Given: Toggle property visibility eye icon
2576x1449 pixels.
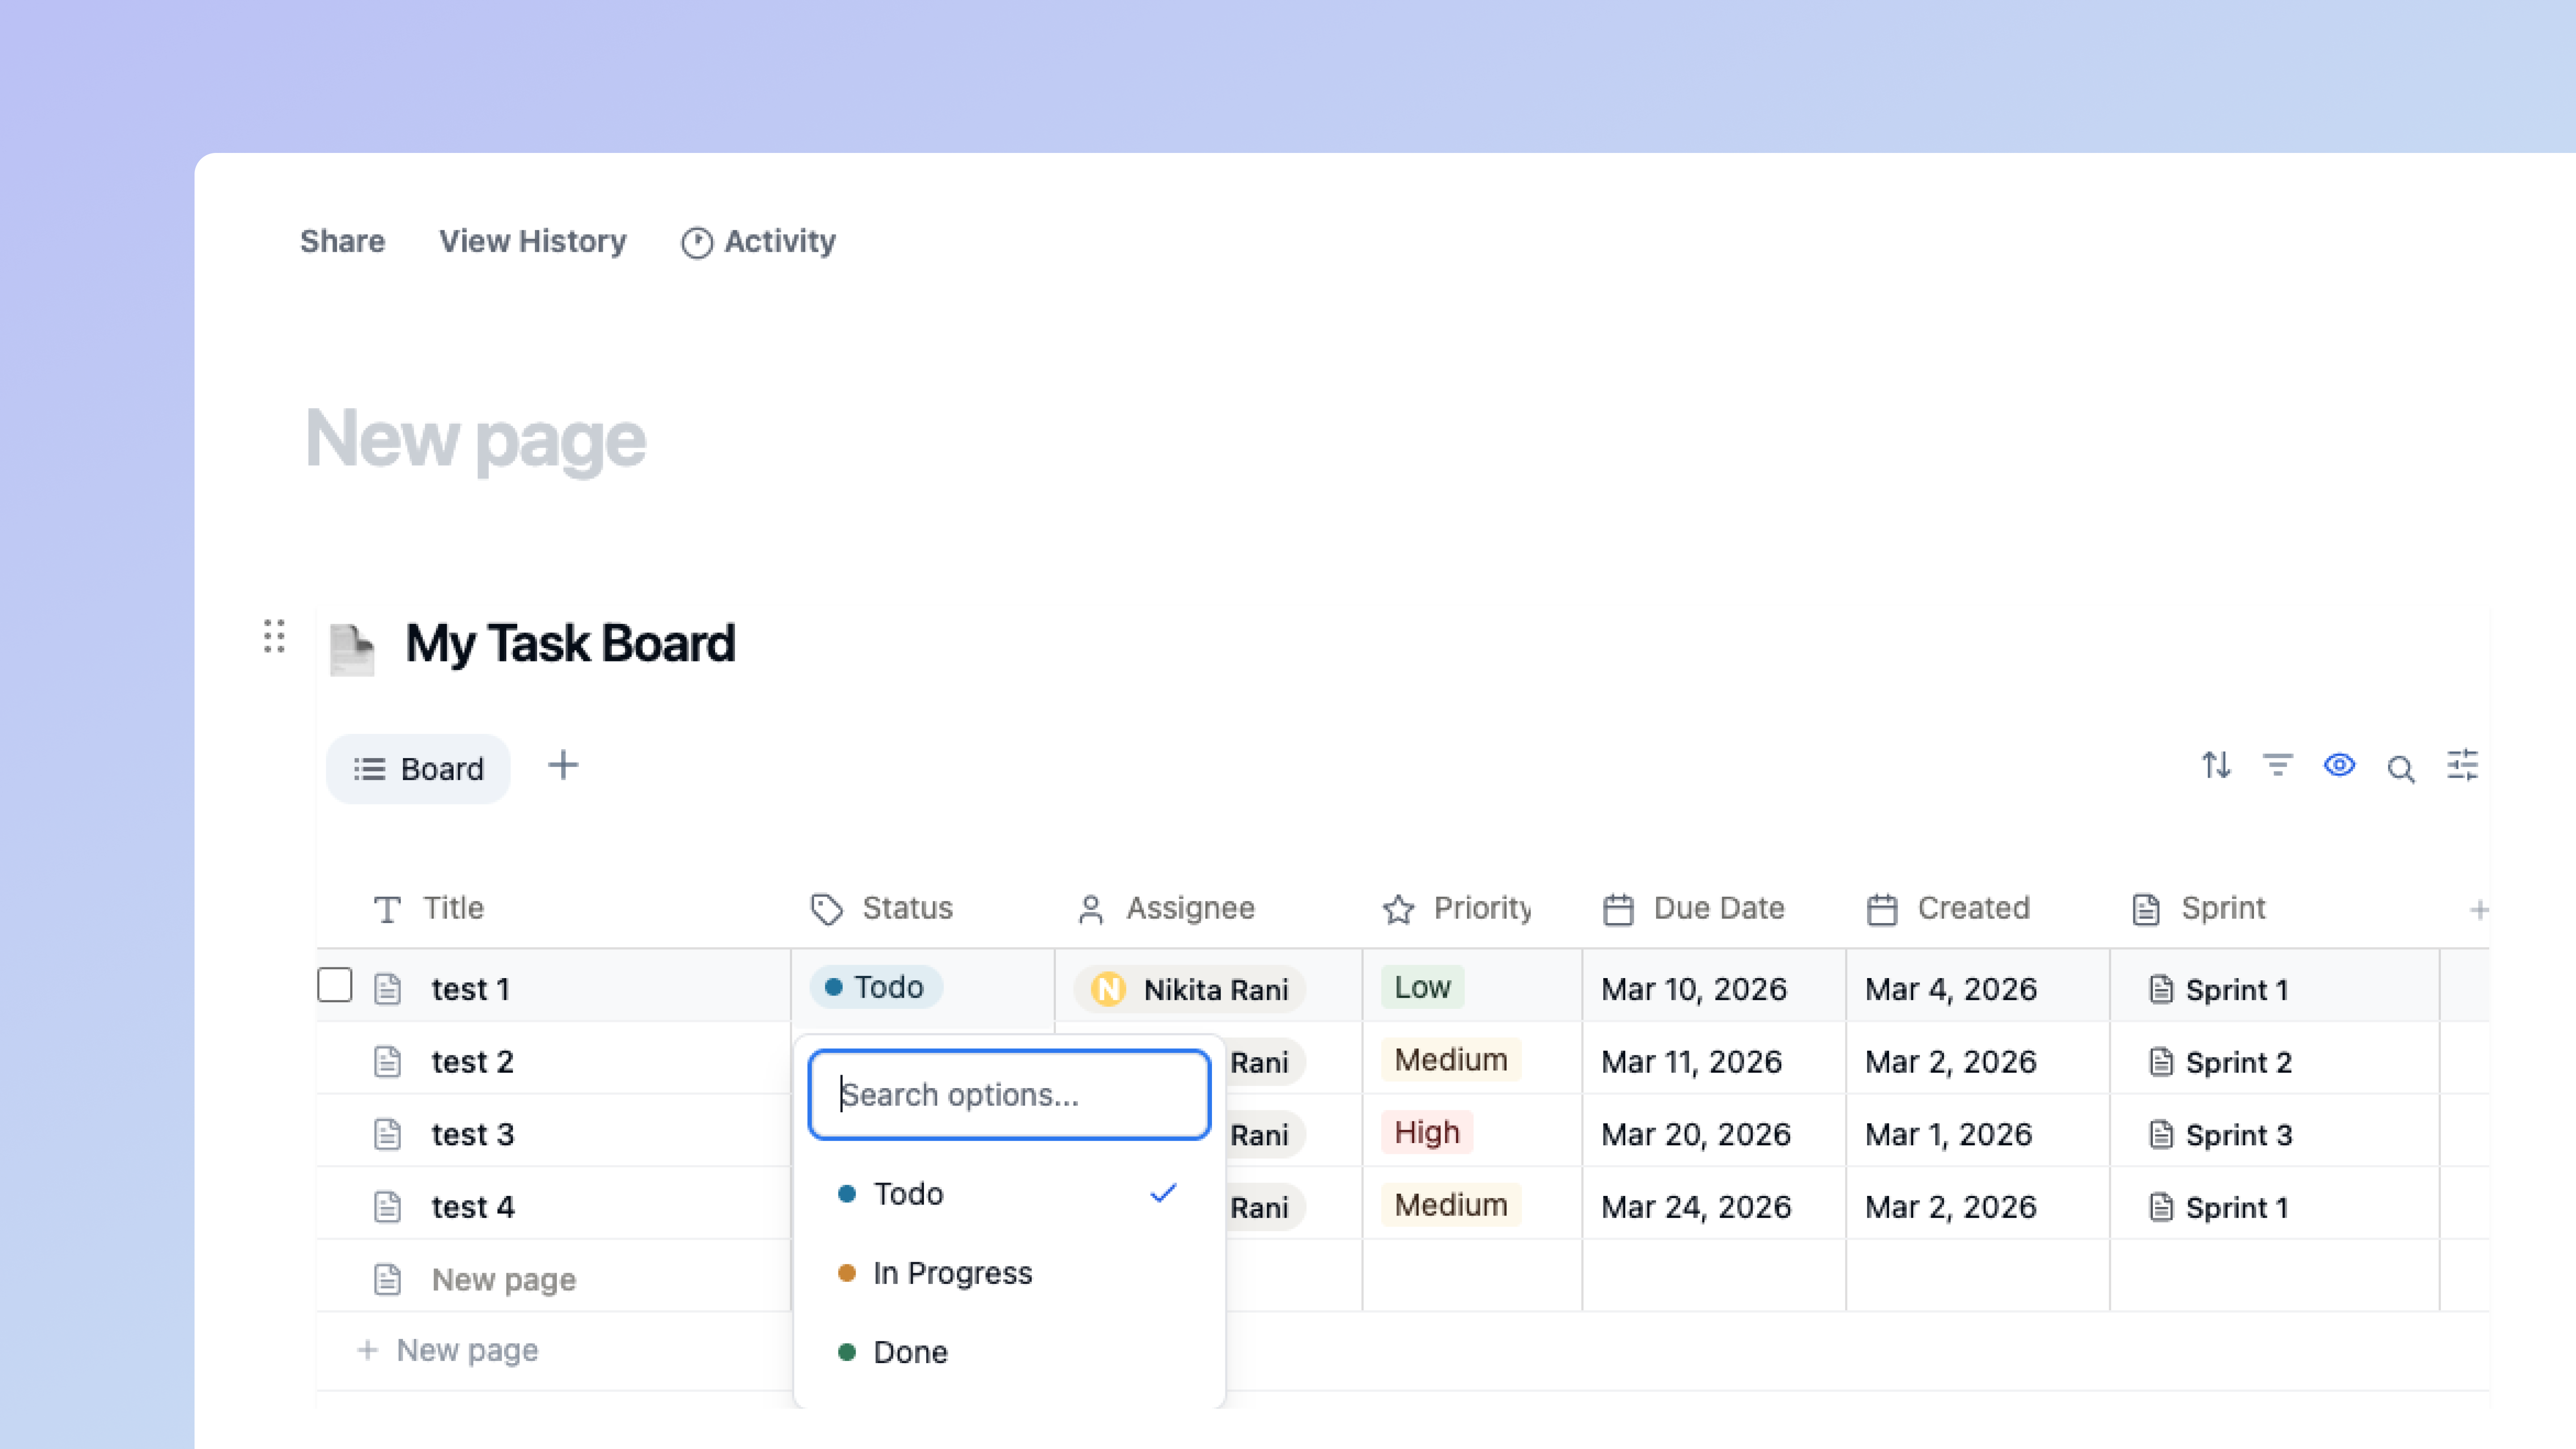Looking at the screenshot, I should 2339,766.
